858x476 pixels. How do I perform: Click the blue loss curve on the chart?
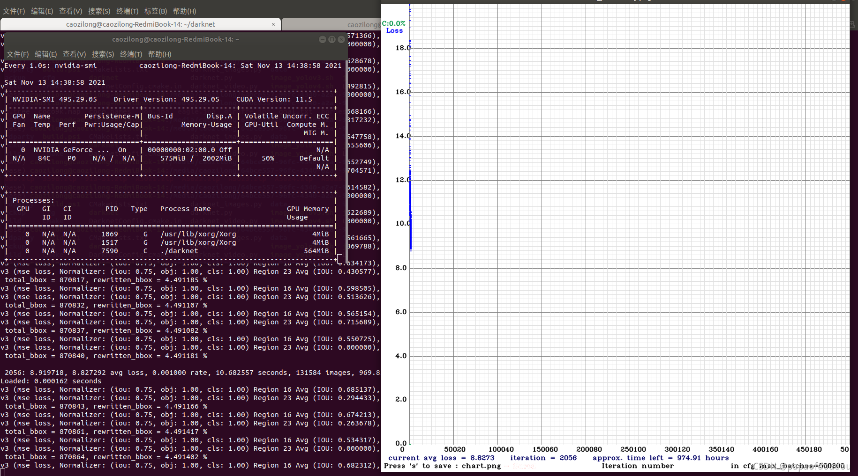pos(410,211)
